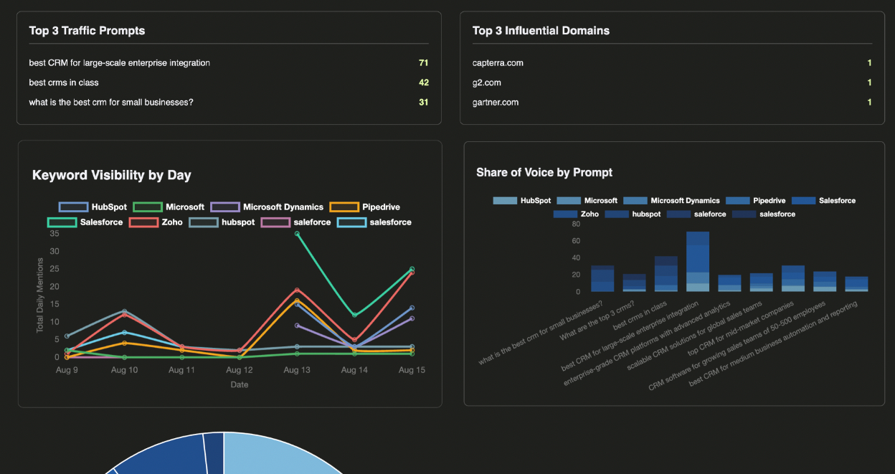Screen dimensions: 895x474
Task: Click the Aug 9 date axis label
Action: (x=67, y=370)
